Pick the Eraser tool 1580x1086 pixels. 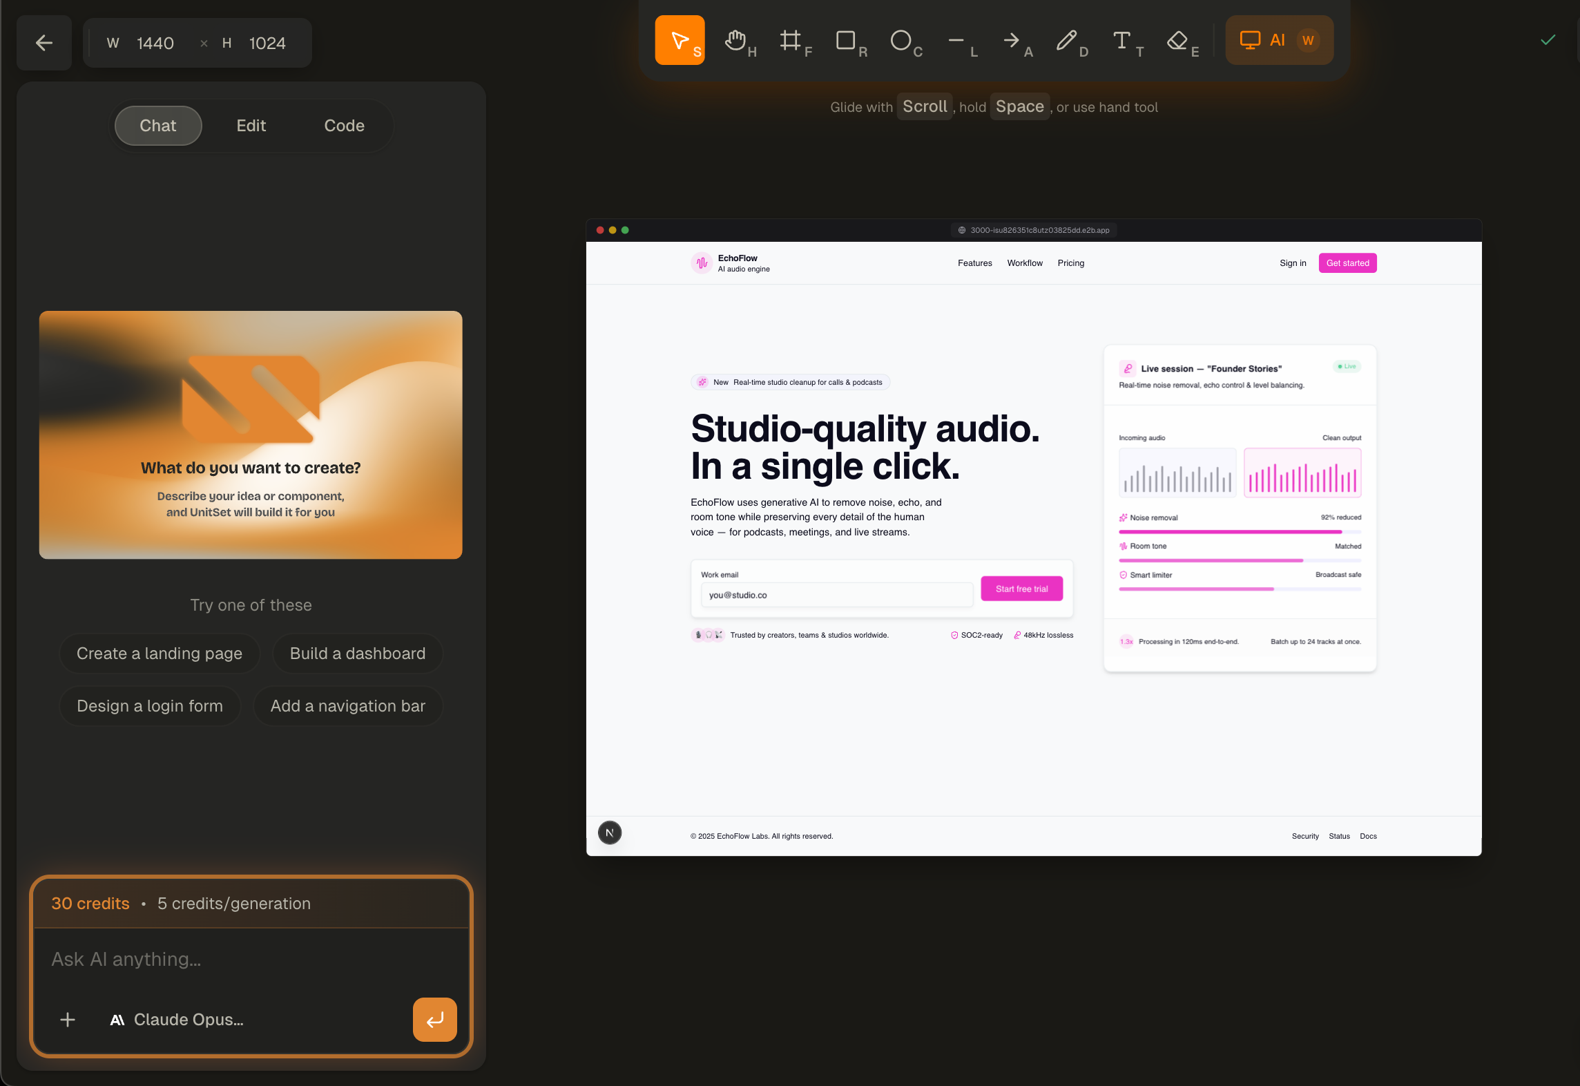(x=1178, y=41)
